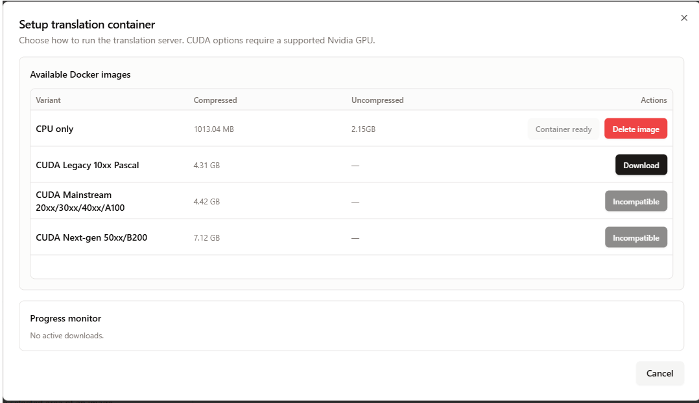Image resolution: width=699 pixels, height=403 pixels.
Task: Select the CUDA Legacy 10xx Pascal row
Action: click(x=88, y=165)
